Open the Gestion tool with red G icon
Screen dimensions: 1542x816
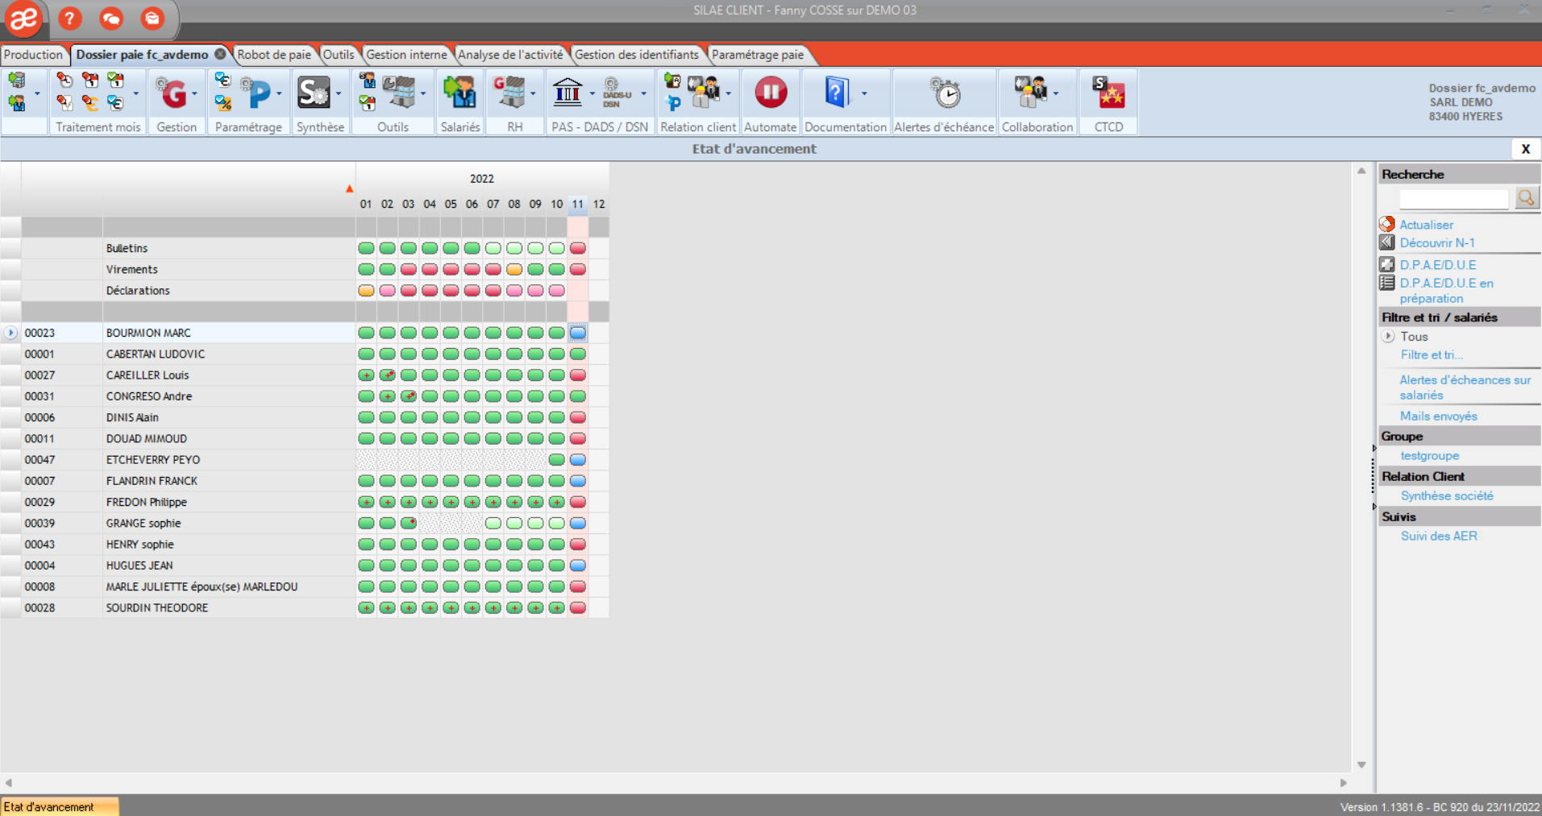174,93
